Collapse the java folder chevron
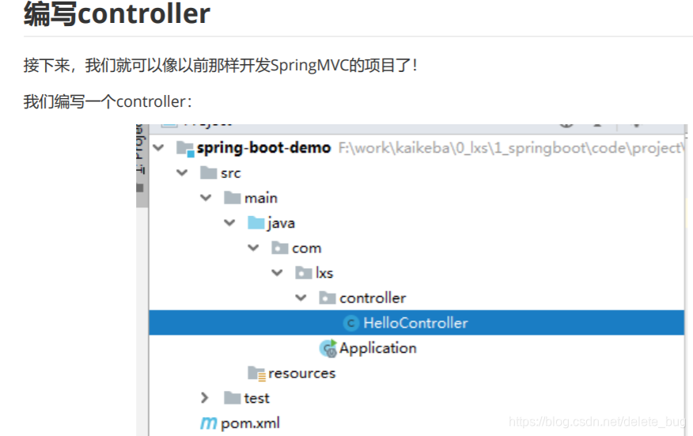 pyautogui.click(x=230, y=223)
